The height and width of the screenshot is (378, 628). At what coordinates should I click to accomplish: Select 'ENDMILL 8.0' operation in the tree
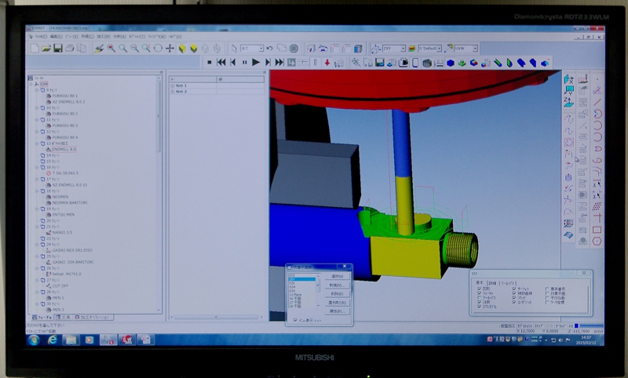64,149
